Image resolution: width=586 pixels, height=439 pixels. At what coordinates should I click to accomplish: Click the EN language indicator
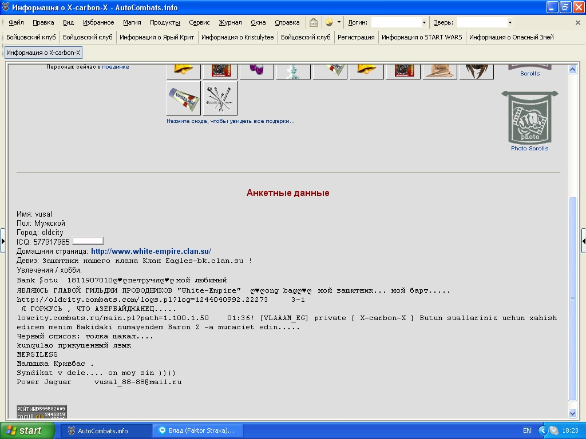[527, 430]
